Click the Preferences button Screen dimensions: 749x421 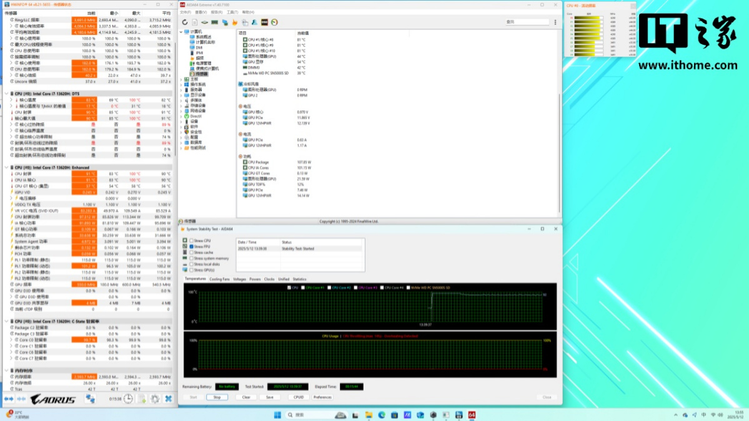tap(322, 397)
